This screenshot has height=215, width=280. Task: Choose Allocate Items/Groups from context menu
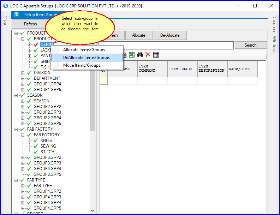tap(87, 50)
